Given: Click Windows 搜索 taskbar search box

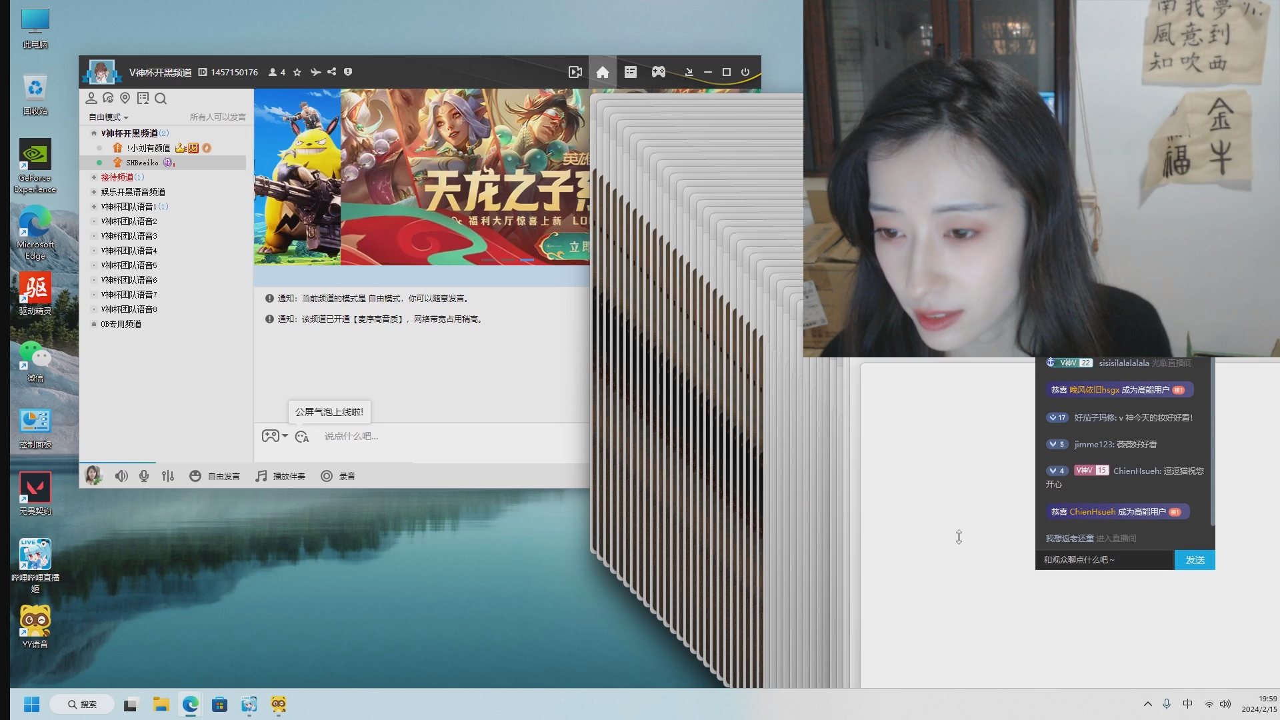Looking at the screenshot, I should point(82,704).
